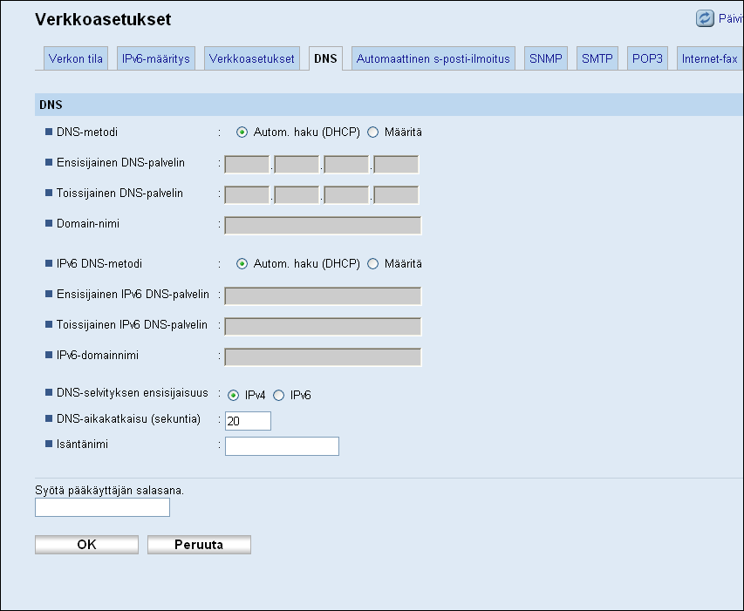Image resolution: width=744 pixels, height=611 pixels.
Task: Click the Toissijainen IPv6 DNS-palvelin field
Action: [x=323, y=326]
